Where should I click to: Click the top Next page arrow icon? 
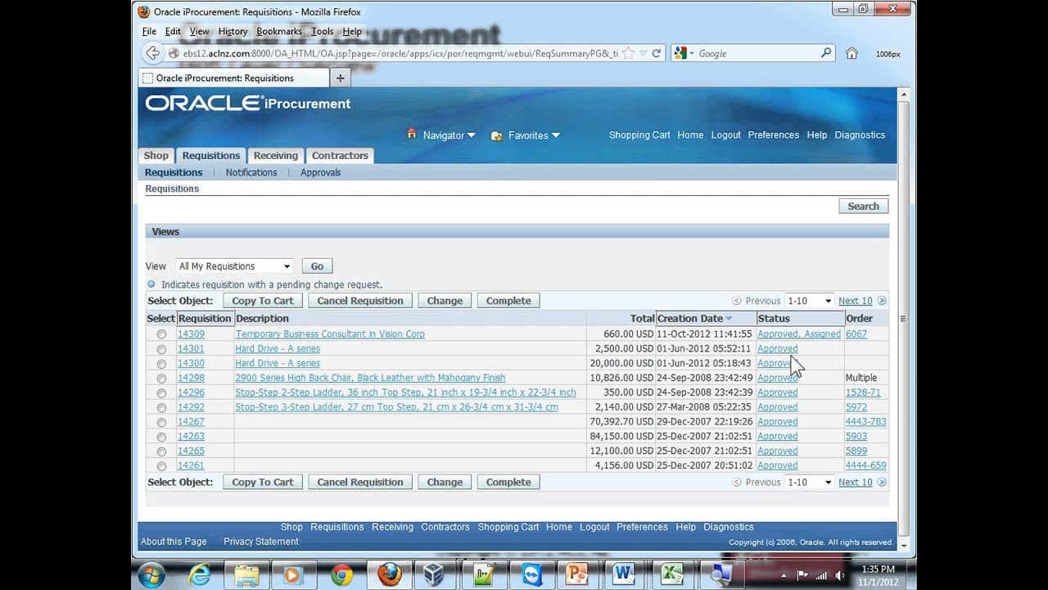[882, 301]
